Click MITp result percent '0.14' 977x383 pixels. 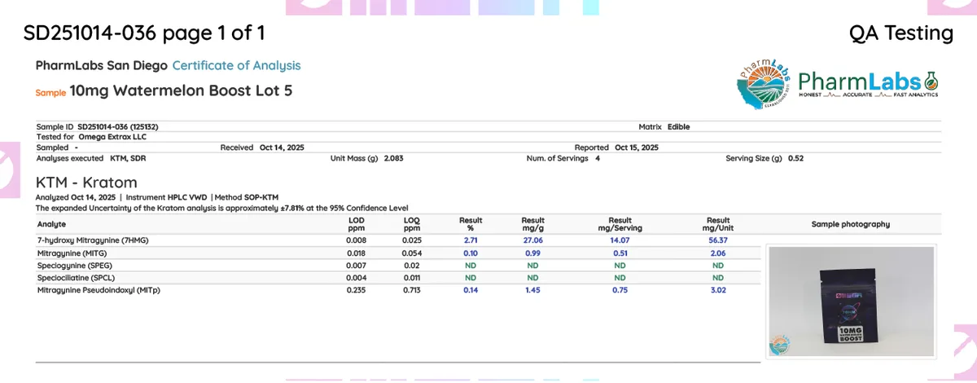pyautogui.click(x=471, y=290)
